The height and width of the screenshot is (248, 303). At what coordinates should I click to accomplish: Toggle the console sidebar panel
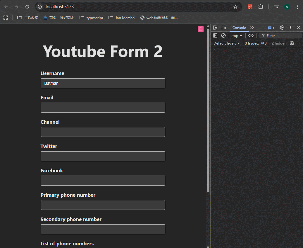pyautogui.click(x=215, y=35)
